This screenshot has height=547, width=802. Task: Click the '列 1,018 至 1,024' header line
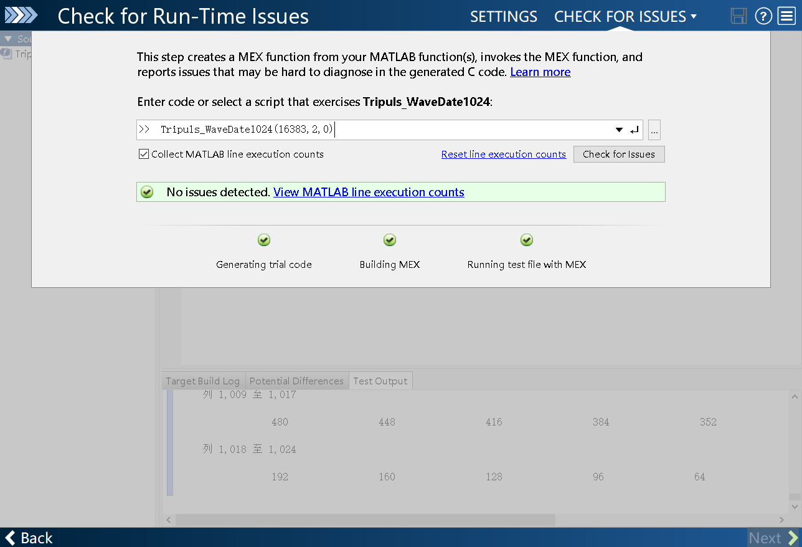click(x=250, y=449)
